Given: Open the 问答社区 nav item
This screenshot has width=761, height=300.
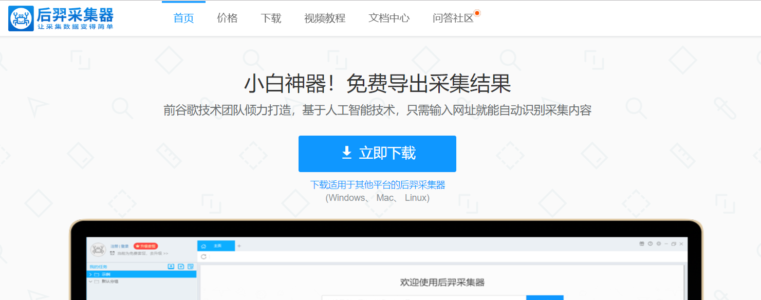Looking at the screenshot, I should pos(453,18).
